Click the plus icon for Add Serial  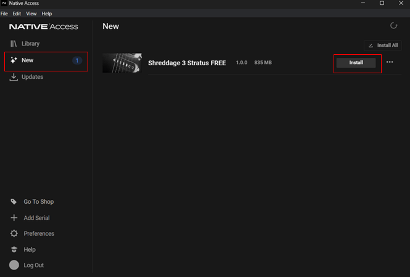(14, 218)
